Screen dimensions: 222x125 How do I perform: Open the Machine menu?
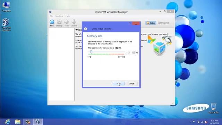tap(59, 16)
